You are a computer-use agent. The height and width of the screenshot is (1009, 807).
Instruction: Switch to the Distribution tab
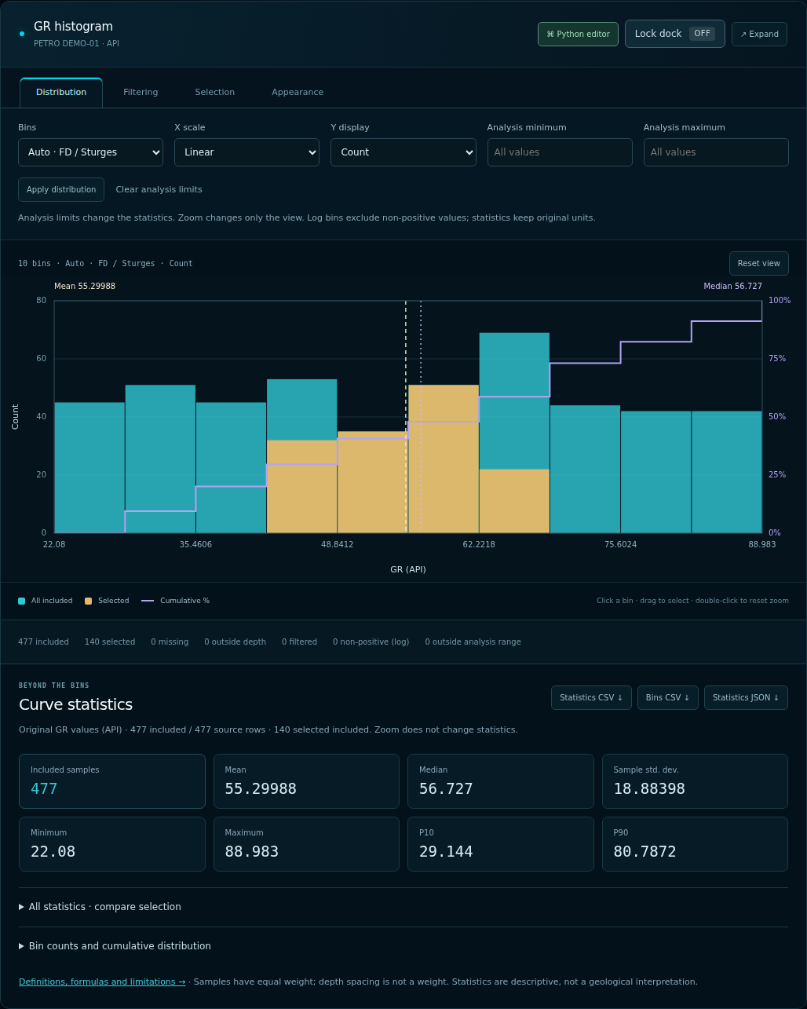[x=61, y=92]
